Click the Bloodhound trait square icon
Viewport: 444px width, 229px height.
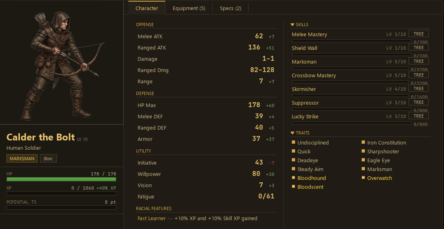(x=293, y=177)
